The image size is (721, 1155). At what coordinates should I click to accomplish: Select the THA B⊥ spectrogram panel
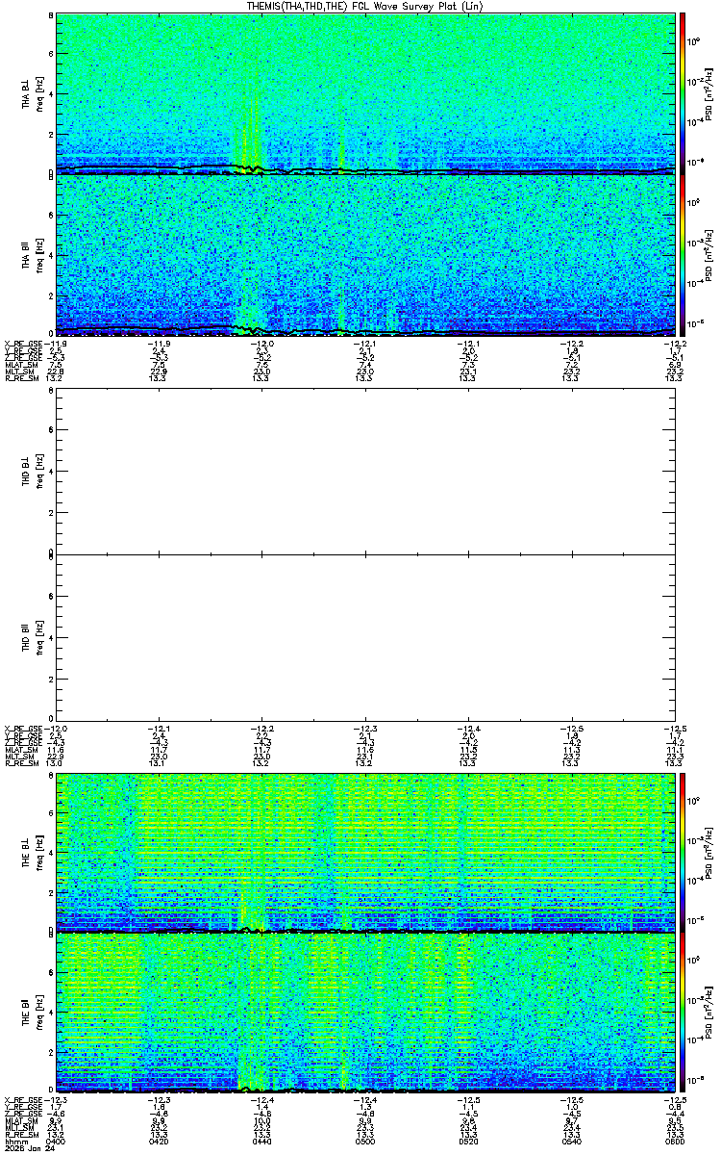click(x=365, y=93)
